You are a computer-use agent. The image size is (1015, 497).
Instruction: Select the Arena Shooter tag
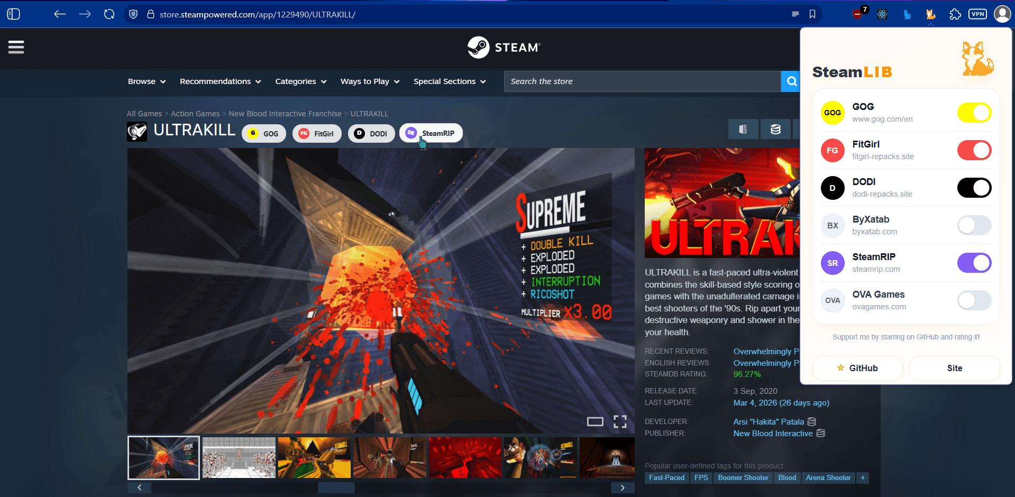point(828,477)
